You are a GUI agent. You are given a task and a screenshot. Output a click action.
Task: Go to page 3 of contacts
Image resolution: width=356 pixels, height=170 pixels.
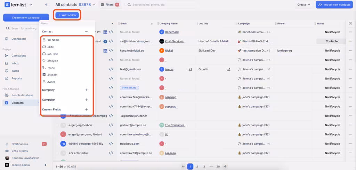[204, 167]
